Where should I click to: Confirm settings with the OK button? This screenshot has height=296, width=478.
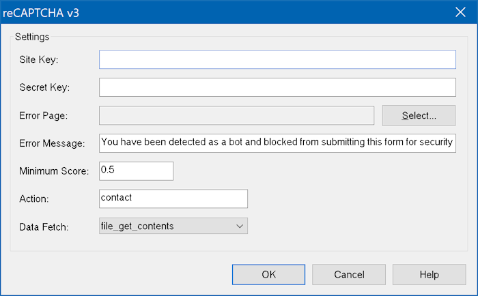click(x=268, y=274)
